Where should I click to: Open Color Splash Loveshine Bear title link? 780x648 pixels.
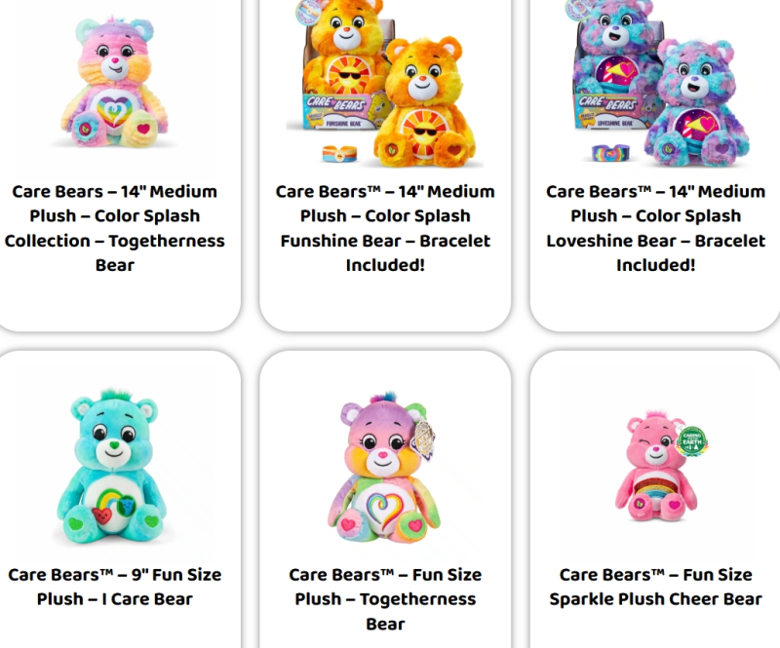point(655,228)
